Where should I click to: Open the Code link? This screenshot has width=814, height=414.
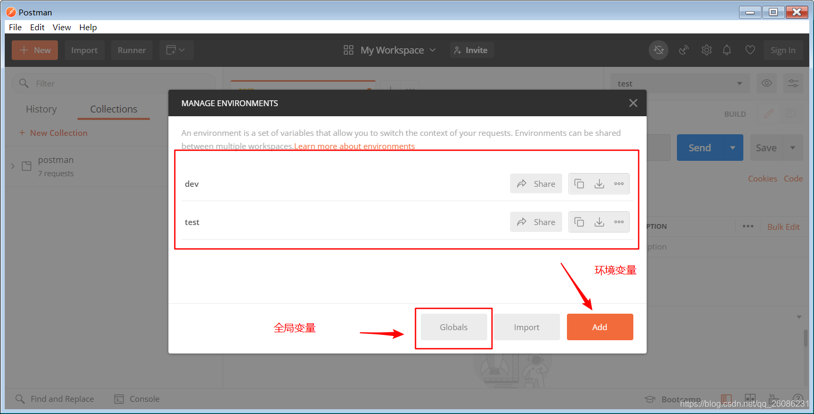793,179
